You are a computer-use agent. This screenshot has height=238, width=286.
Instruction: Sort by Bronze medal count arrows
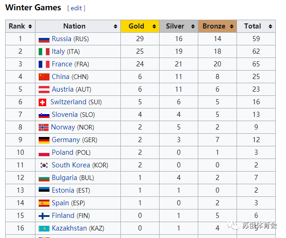(231, 27)
